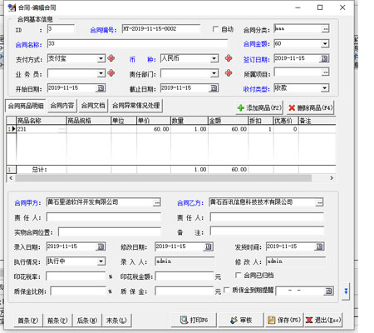Check the 合同已归档 checkbox
The width and height of the screenshot is (374, 333).
pyautogui.click(x=238, y=275)
